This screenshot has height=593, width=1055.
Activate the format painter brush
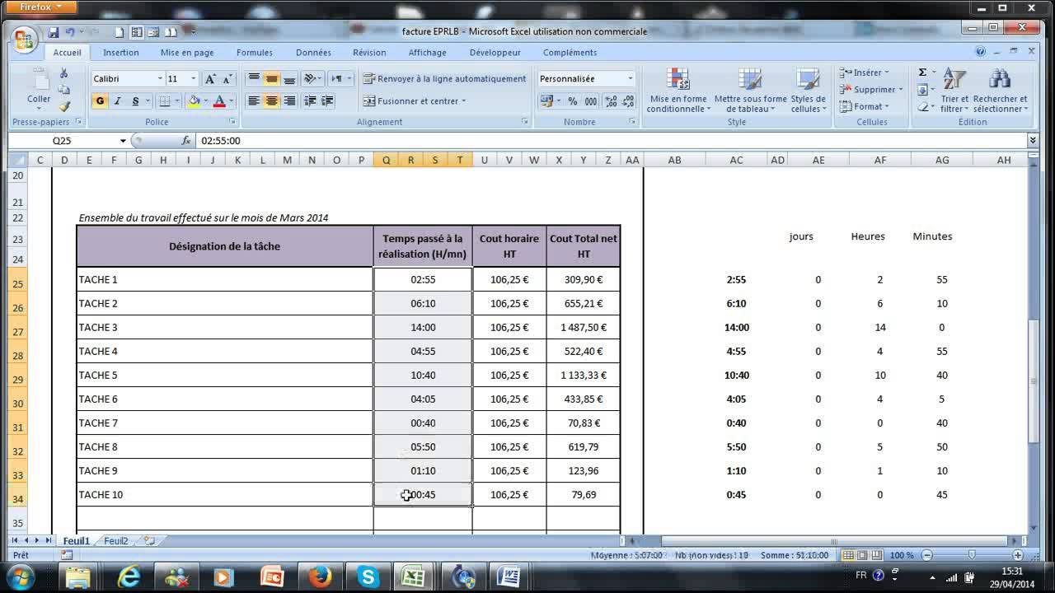(64, 106)
